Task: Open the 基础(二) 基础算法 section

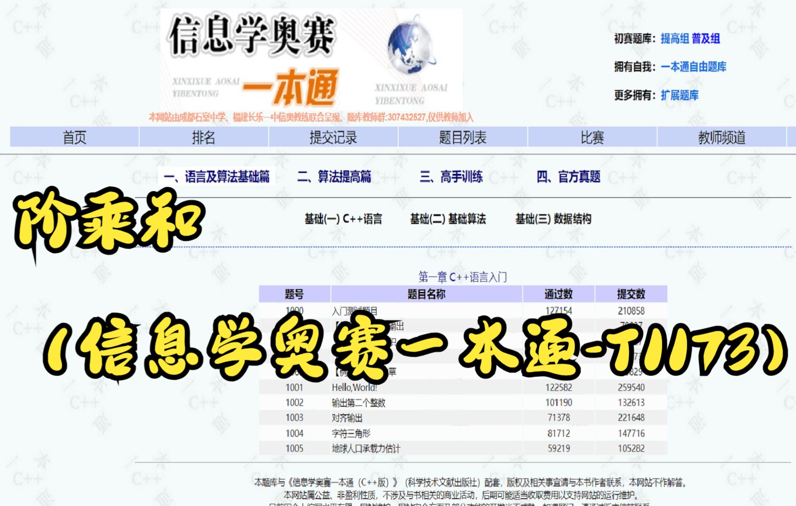Action: point(448,219)
